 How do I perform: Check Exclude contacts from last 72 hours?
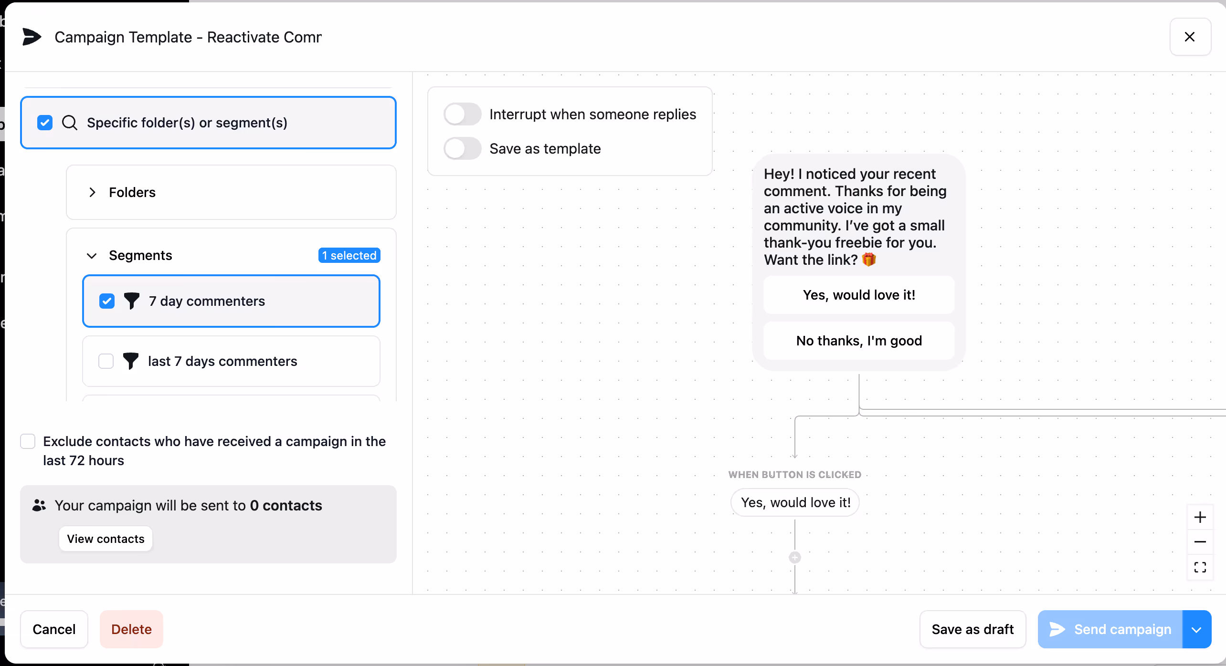28,441
